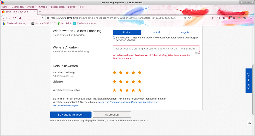The width and height of the screenshot is (255, 136).
Task: Click the Bewertung abgeben button
Action: click(70, 115)
